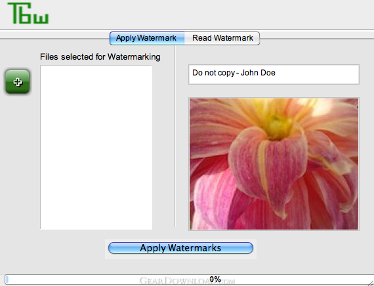374x286 pixels.
Task: Click the empty files list box
Action: pyautogui.click(x=96, y=147)
